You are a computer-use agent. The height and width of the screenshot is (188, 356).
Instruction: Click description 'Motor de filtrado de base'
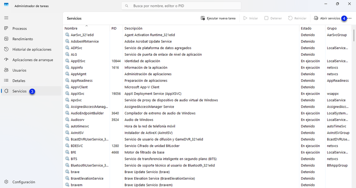click(x=144, y=152)
